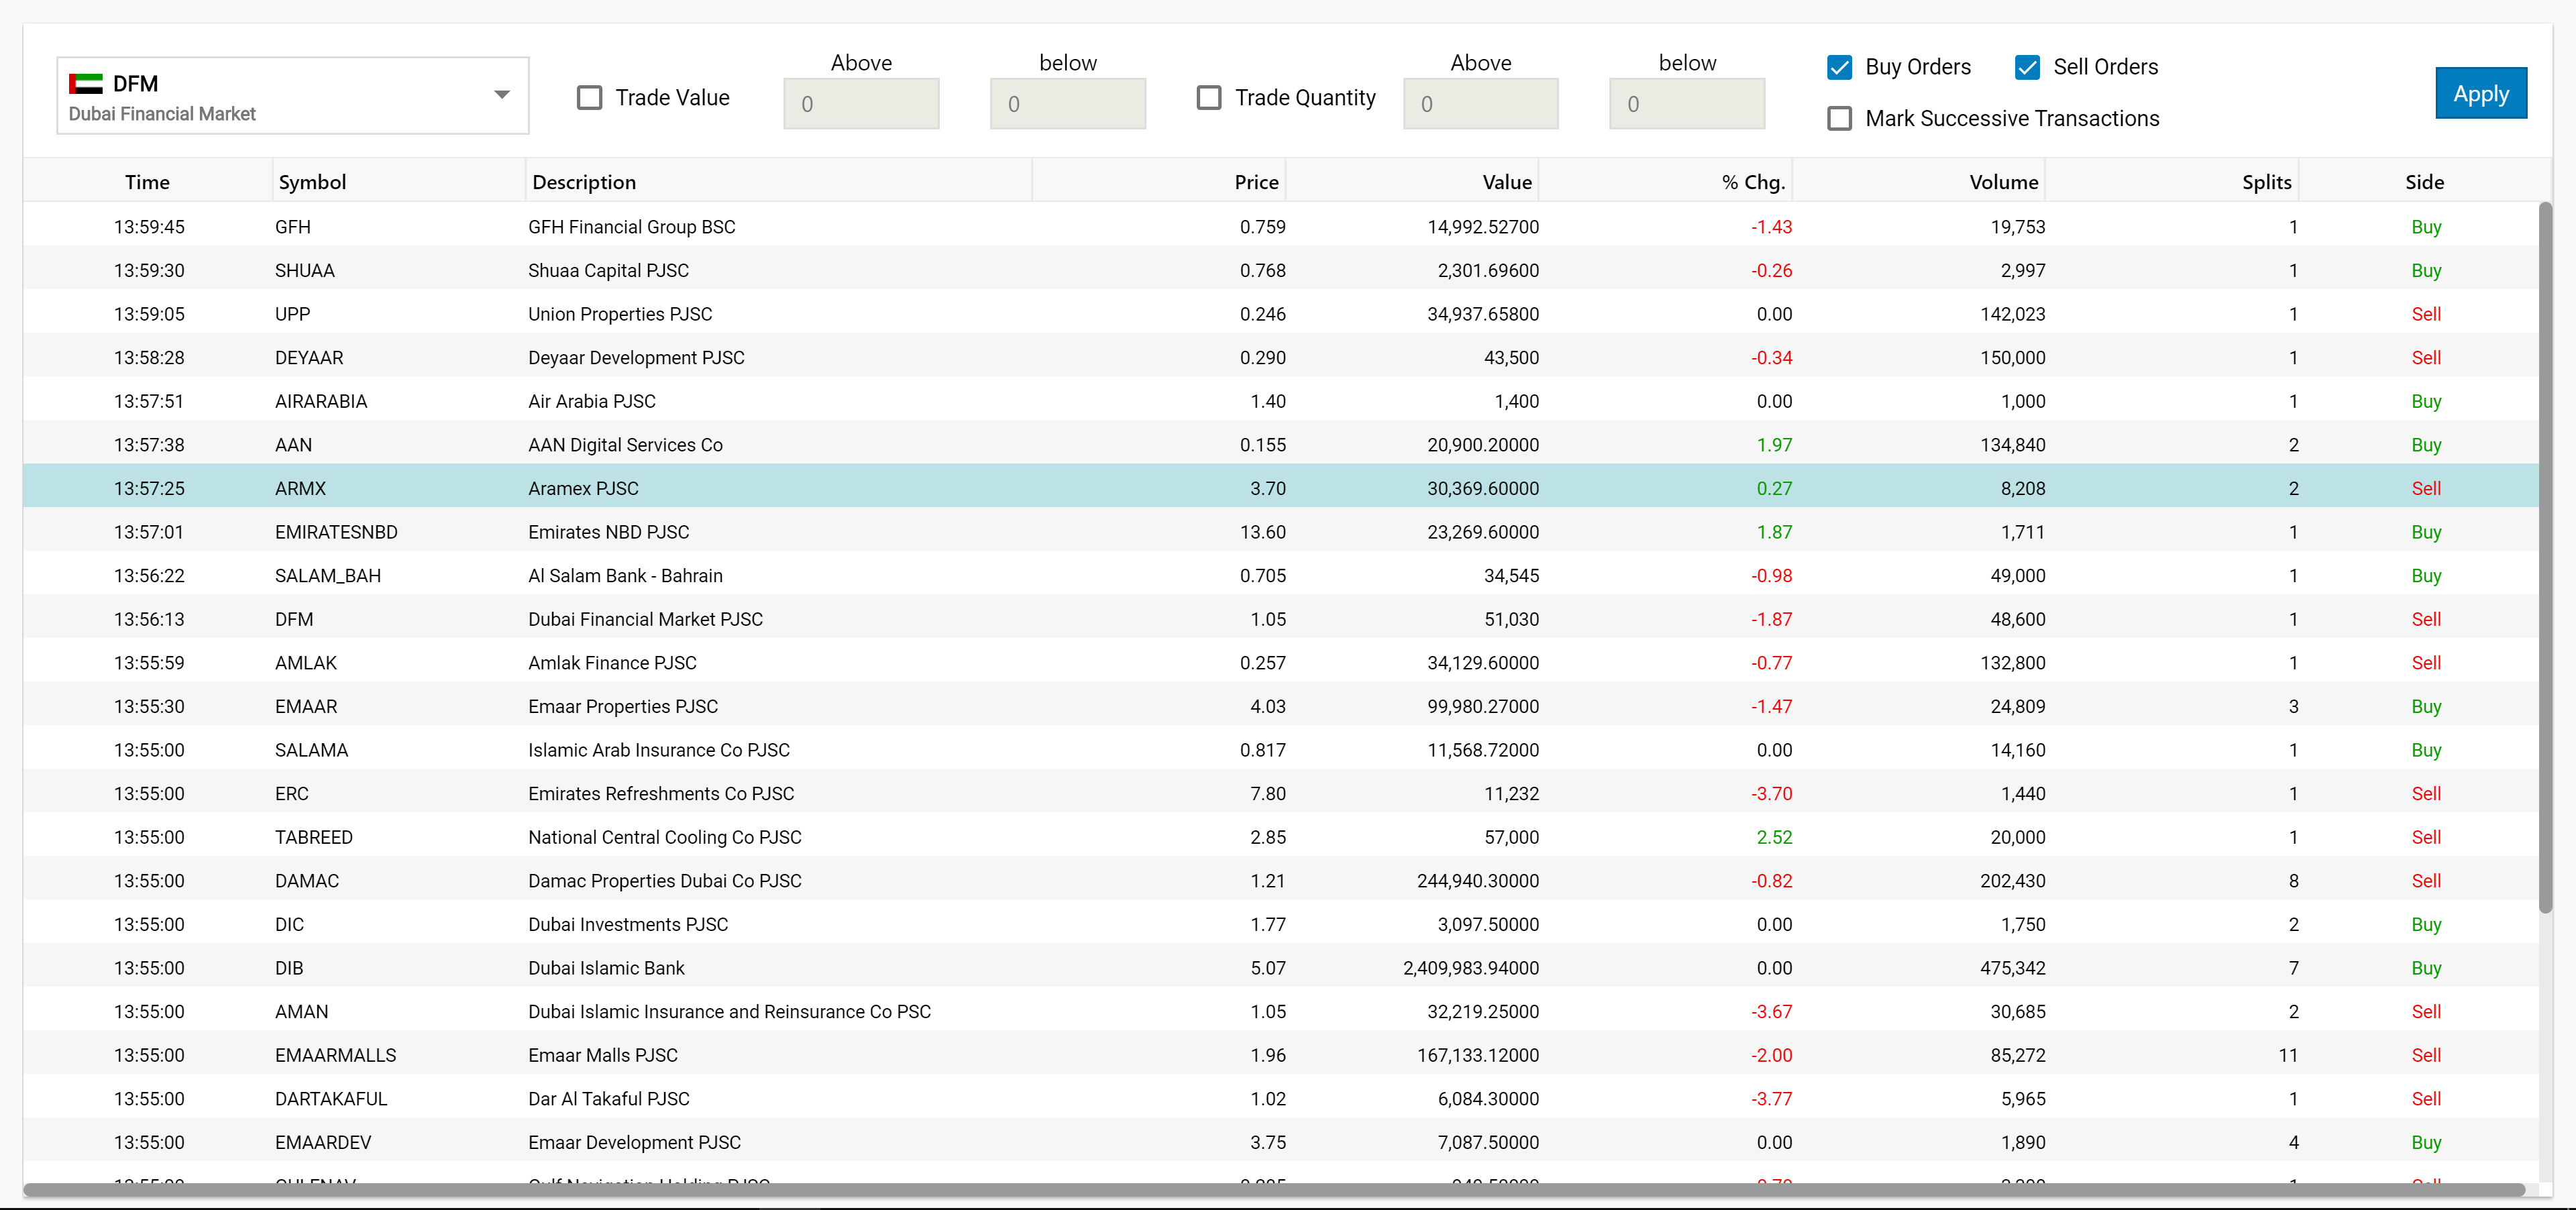2576x1210 pixels.
Task: Click the ERC symbol cell
Action: pyautogui.click(x=292, y=794)
